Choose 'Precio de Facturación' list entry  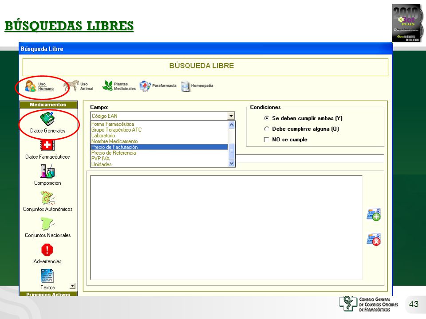click(159, 147)
